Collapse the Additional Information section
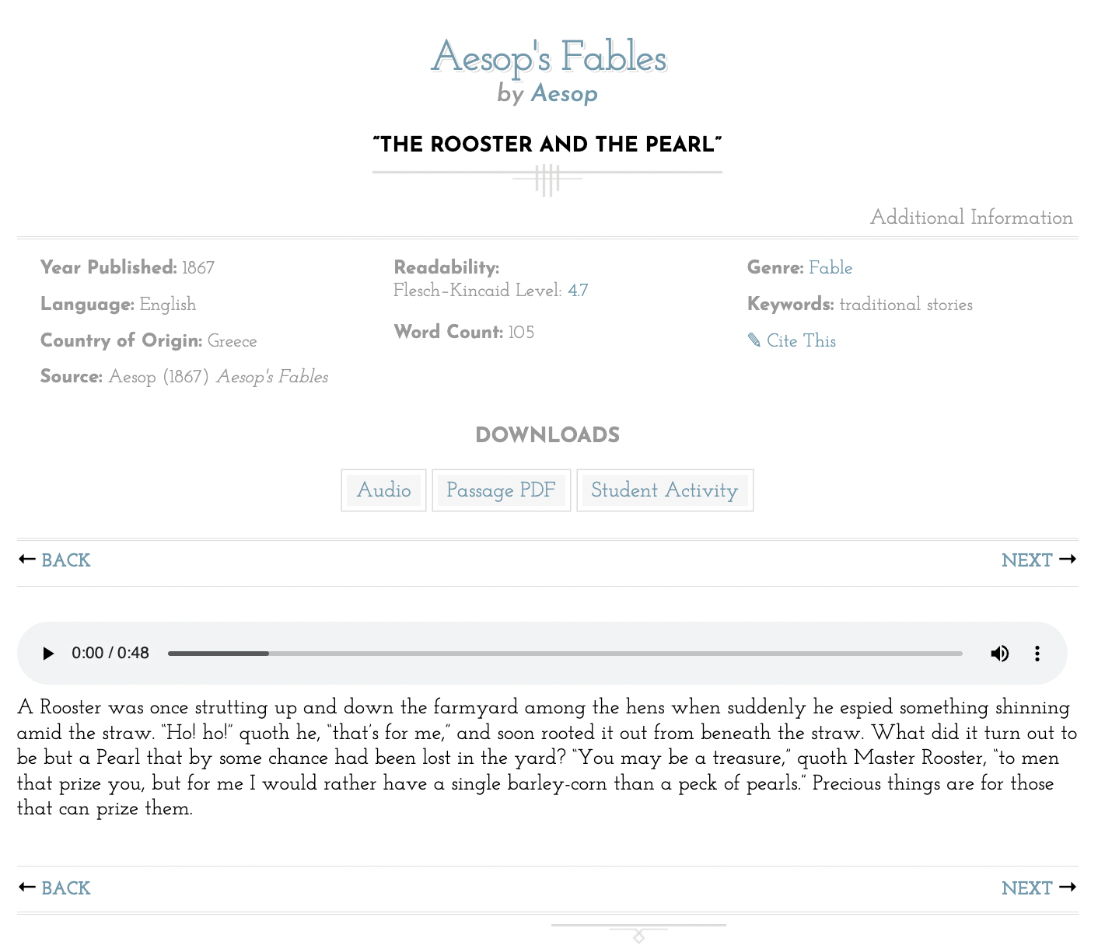This screenshot has height=945, width=1112. click(x=970, y=218)
